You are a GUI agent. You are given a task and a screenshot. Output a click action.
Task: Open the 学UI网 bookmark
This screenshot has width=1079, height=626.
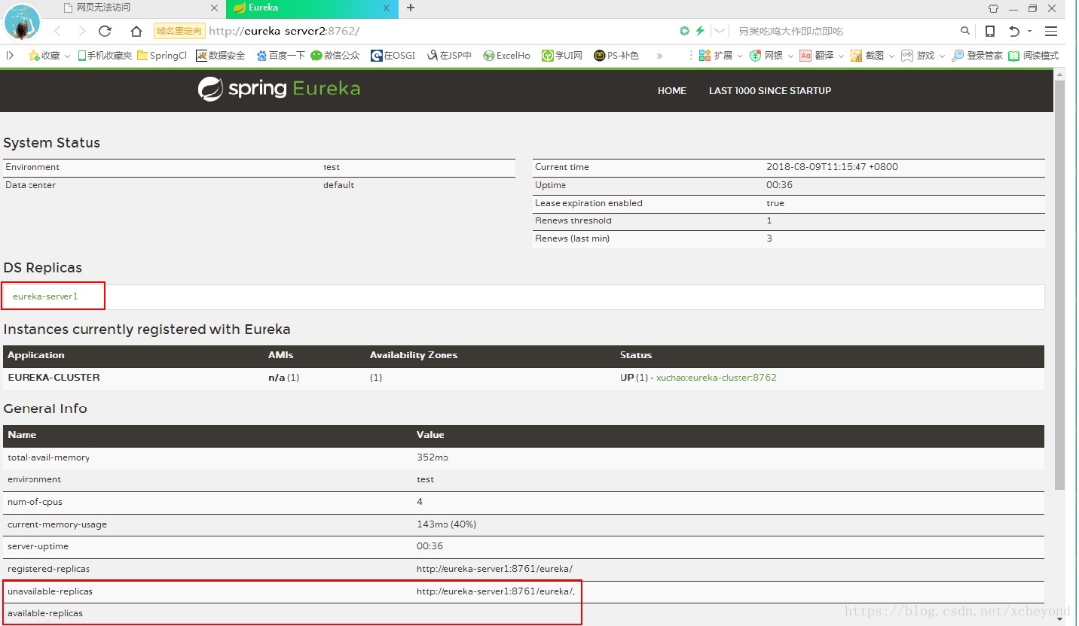coord(562,55)
